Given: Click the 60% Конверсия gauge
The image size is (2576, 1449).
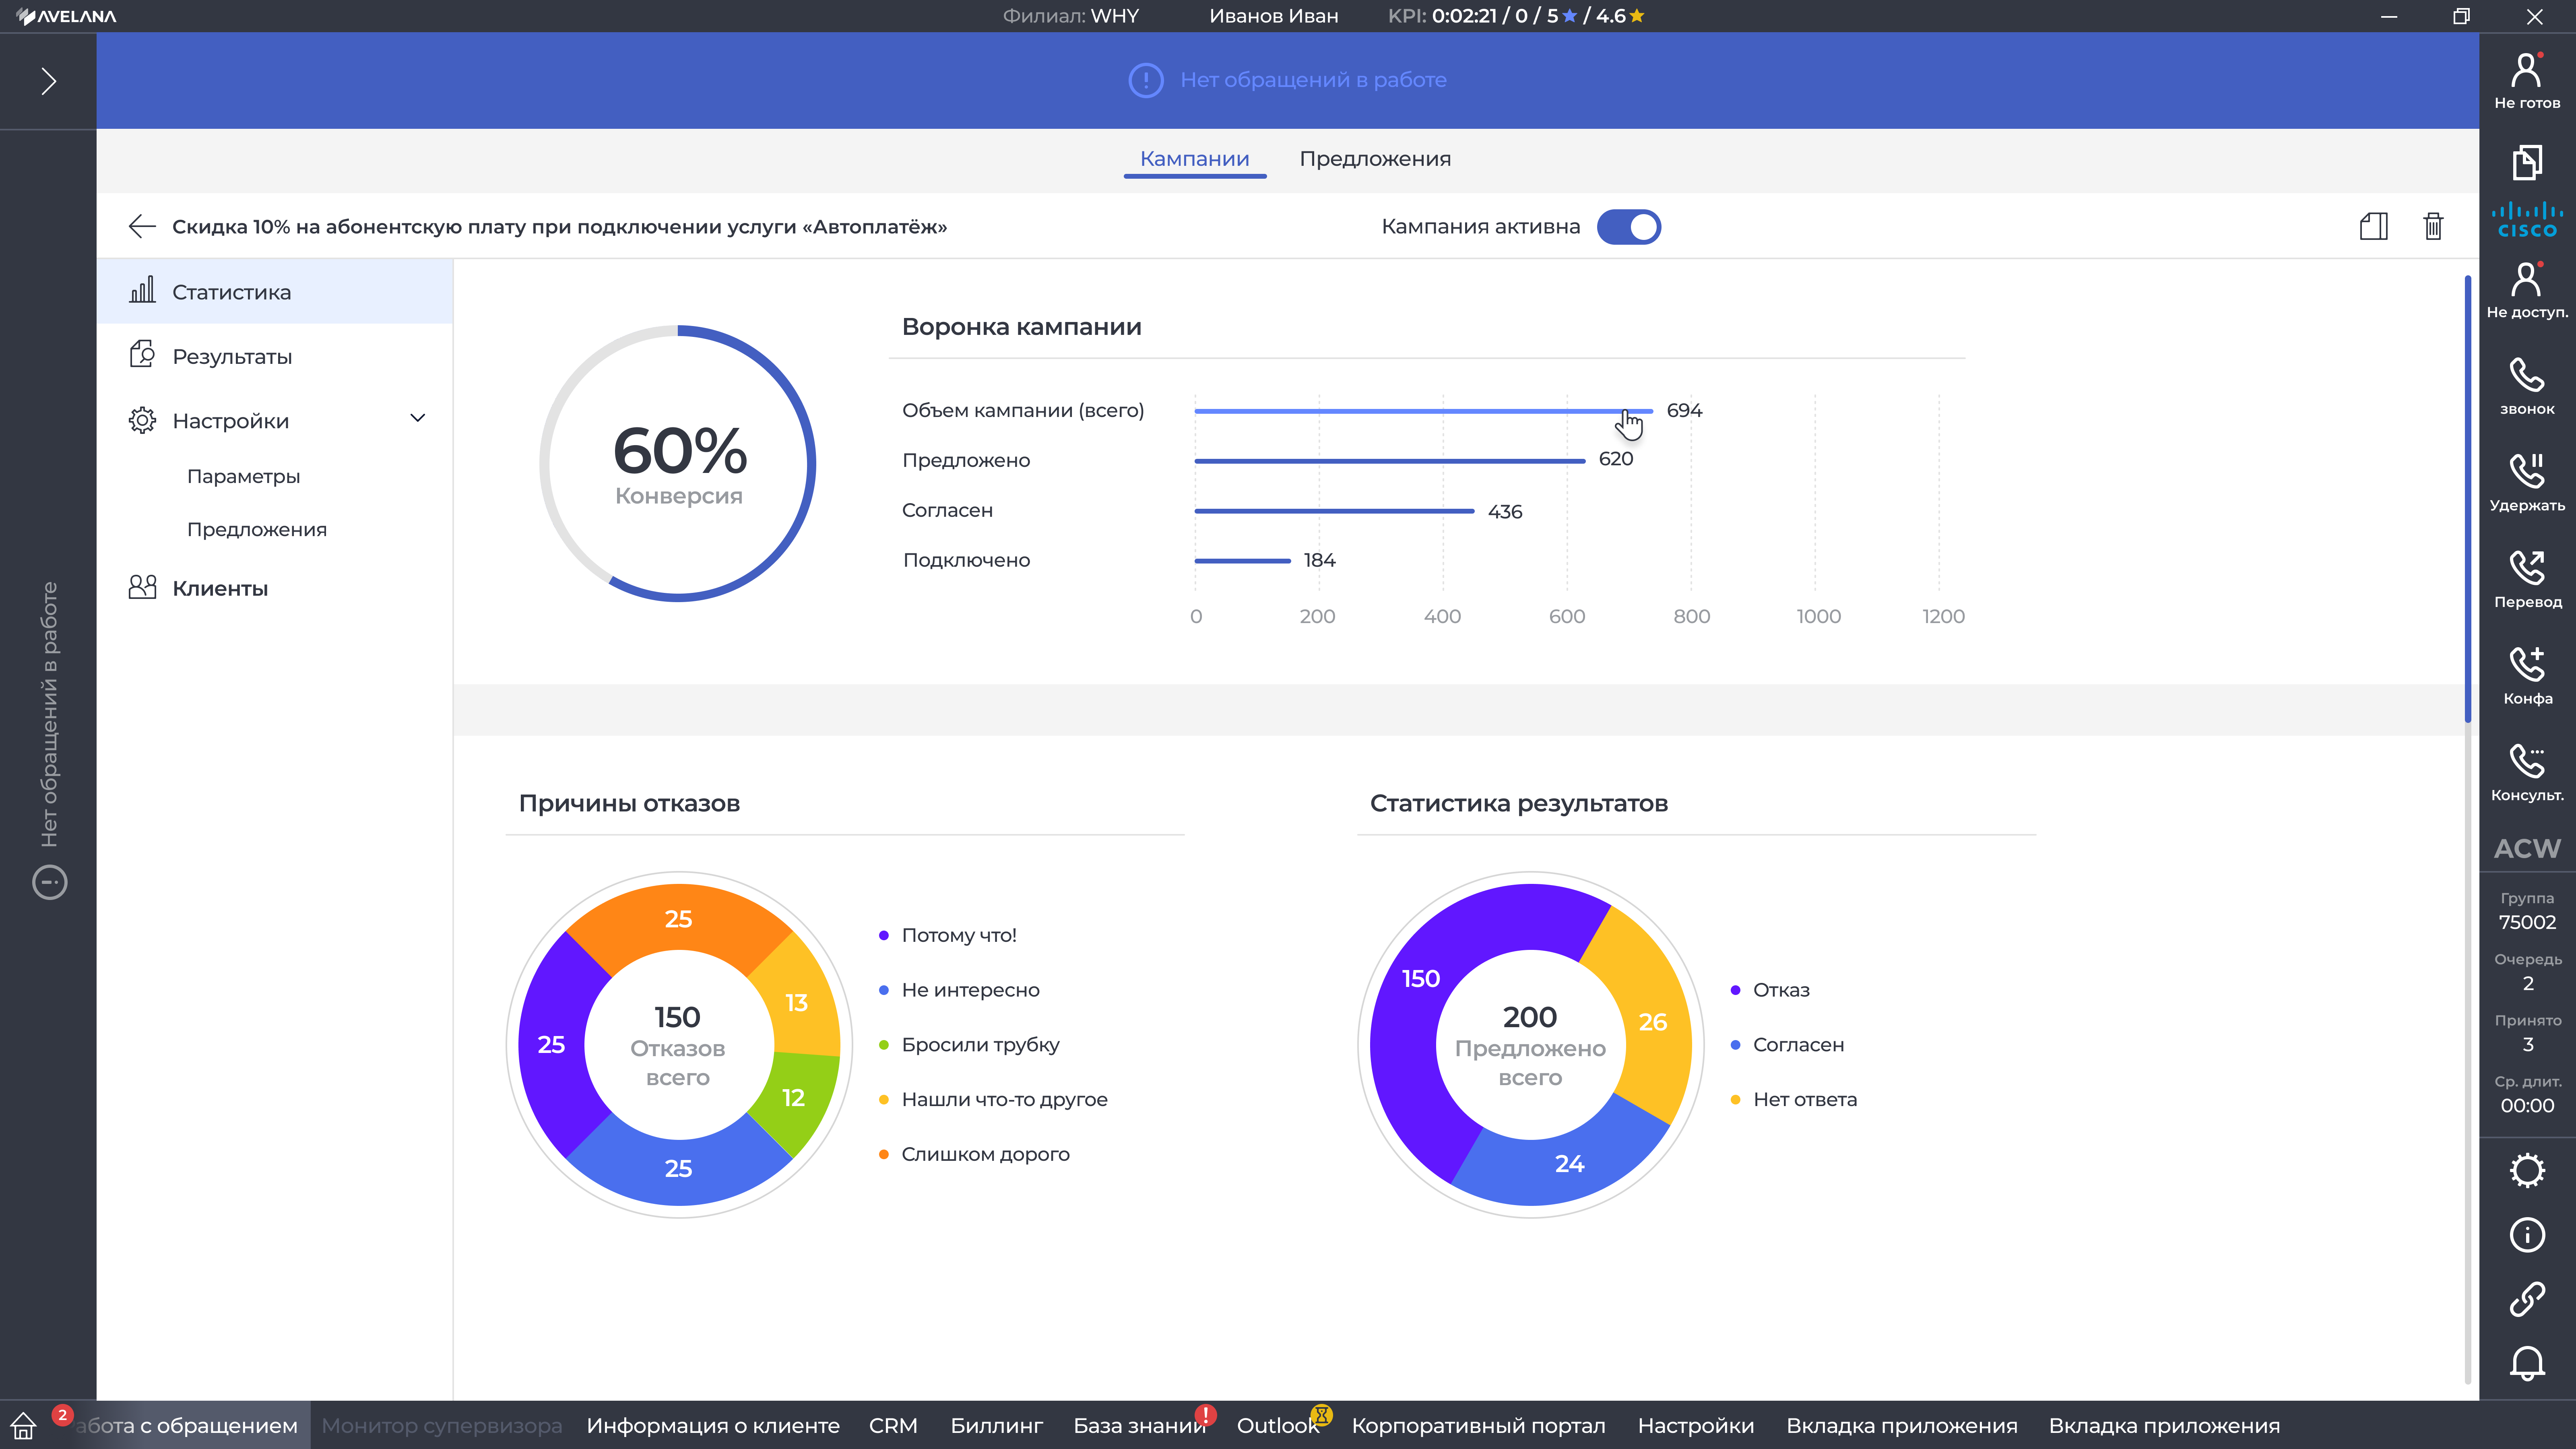Looking at the screenshot, I should tap(678, 463).
